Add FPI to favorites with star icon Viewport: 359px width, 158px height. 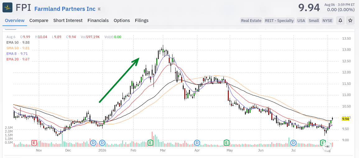[350, 20]
